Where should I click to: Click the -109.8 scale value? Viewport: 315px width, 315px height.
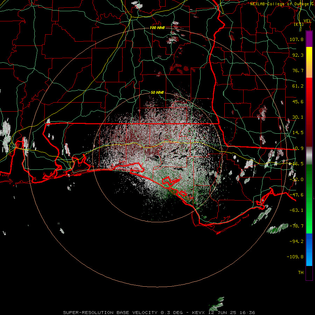pos(295,257)
